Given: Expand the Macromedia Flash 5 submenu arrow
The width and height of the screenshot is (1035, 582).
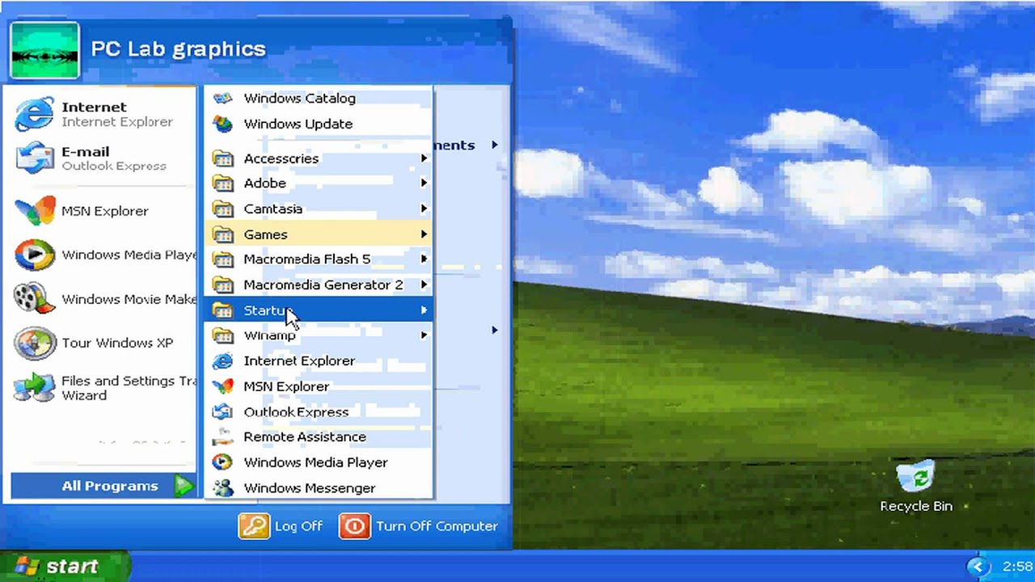Looking at the screenshot, I should click(x=424, y=259).
